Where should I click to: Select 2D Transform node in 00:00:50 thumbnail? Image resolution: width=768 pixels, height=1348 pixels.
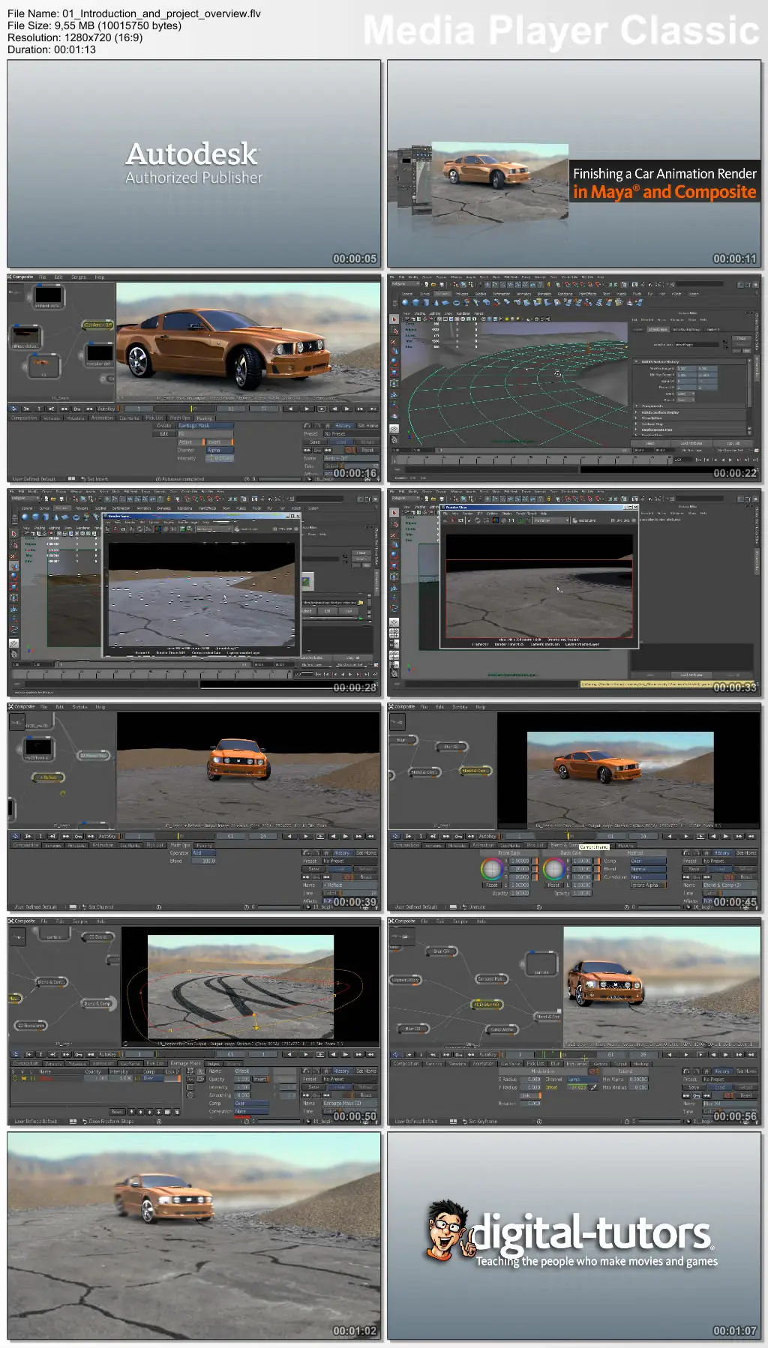click(31, 1025)
